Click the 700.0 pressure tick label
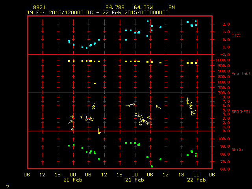This screenshot has height=189, width=252. click(222, 93)
